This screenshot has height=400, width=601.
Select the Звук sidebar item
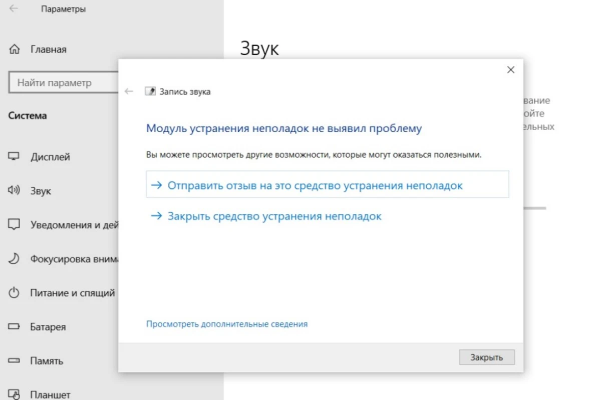[30, 191]
